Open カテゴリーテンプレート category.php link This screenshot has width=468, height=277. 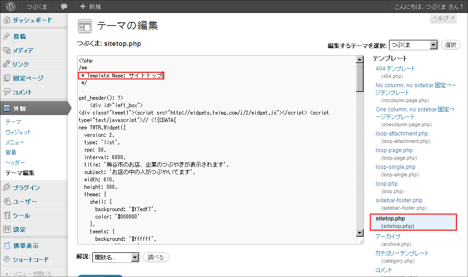pyautogui.click(x=402, y=253)
